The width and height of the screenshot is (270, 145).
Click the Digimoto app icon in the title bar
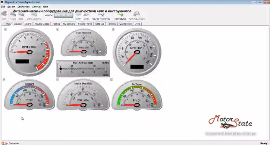(x=2, y=2)
